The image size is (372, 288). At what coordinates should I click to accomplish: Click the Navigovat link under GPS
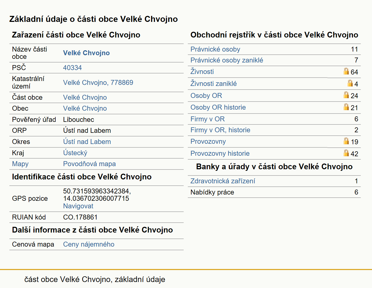pyautogui.click(x=78, y=206)
